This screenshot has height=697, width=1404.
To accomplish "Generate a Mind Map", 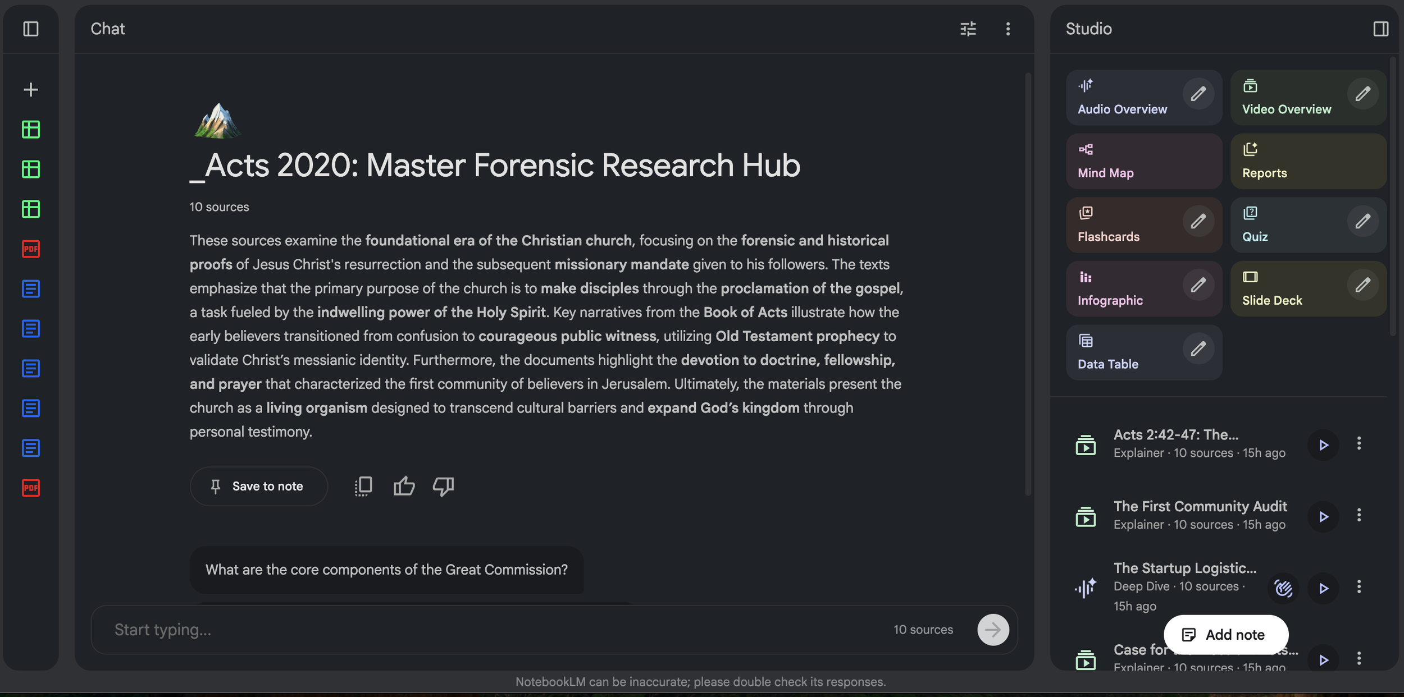I will coord(1143,162).
